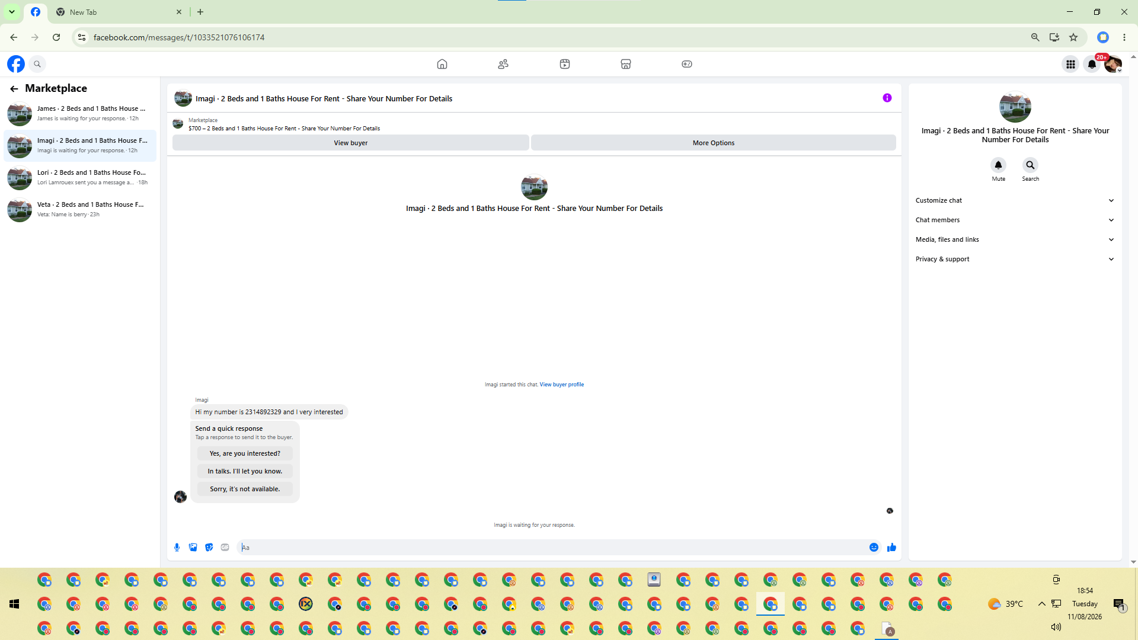Image resolution: width=1138 pixels, height=640 pixels.
Task: Send a thumbs-up like
Action: [891, 548]
